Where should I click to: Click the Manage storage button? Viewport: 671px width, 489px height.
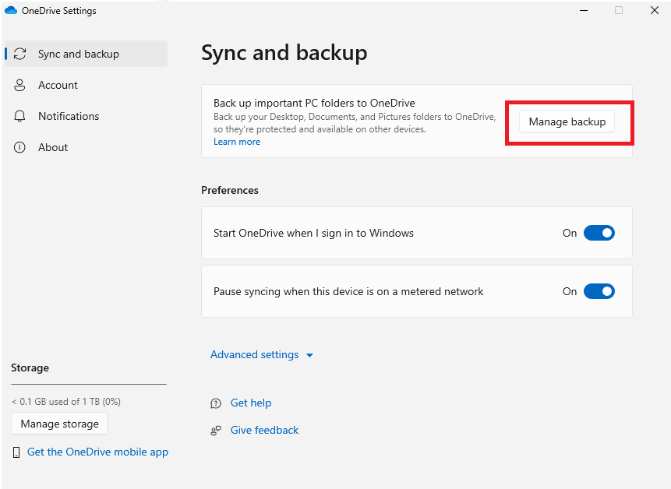click(x=59, y=424)
